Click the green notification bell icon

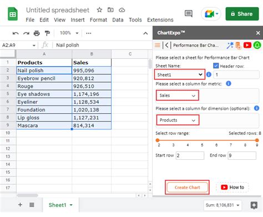[257, 45]
